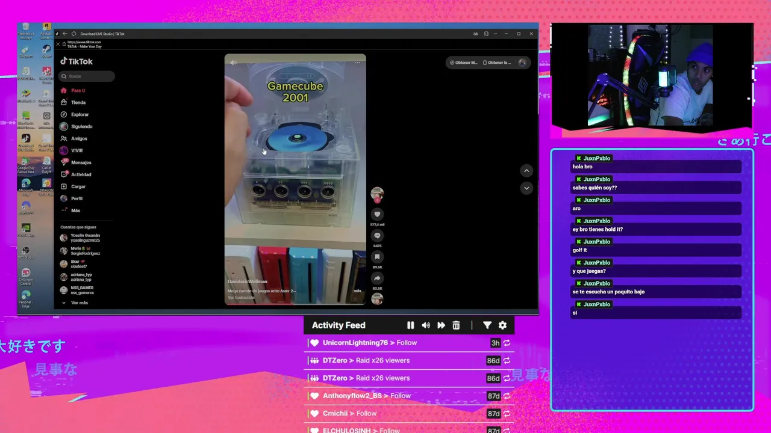Bookmark the video to favorites

click(x=377, y=257)
